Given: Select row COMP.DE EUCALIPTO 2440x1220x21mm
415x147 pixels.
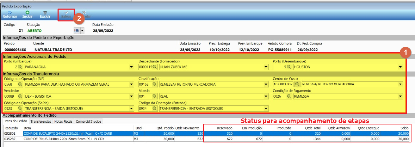Looking at the screenshot, I should coord(207,134).
